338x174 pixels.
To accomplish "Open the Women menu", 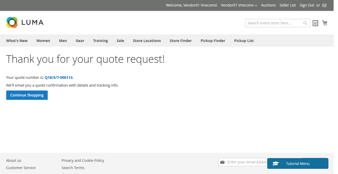I will 43,41.
